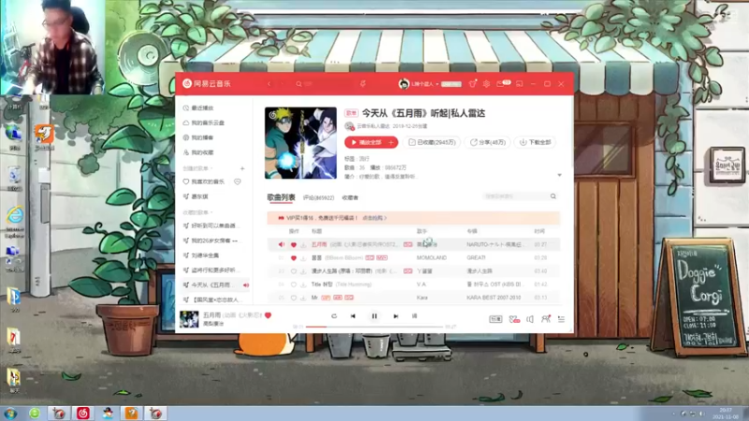Open user avatar profile in header
749x421 pixels.
tap(404, 84)
